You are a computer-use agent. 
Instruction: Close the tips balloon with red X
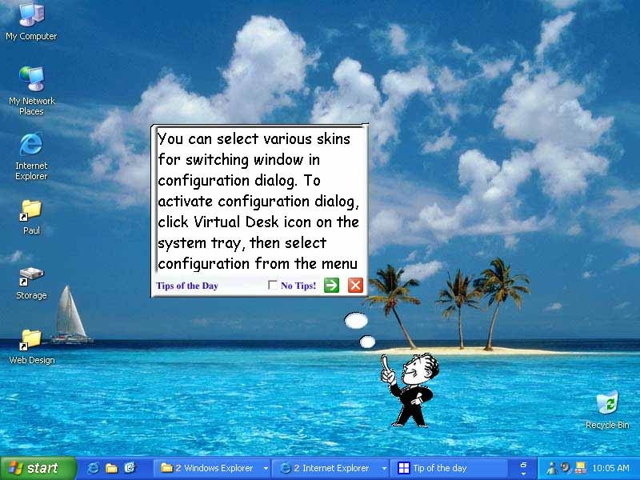pyautogui.click(x=355, y=285)
